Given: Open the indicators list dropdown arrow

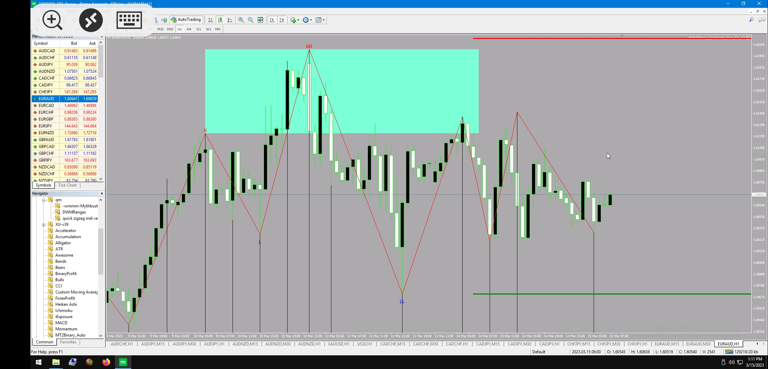Looking at the screenshot, I should coord(299,20).
